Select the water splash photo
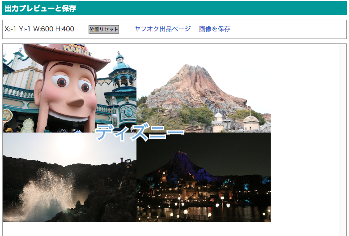Viewport: 349px width, 236px height. (69, 177)
